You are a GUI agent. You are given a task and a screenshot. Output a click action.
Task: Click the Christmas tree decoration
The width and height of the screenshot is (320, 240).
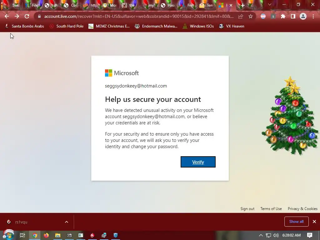290,115
